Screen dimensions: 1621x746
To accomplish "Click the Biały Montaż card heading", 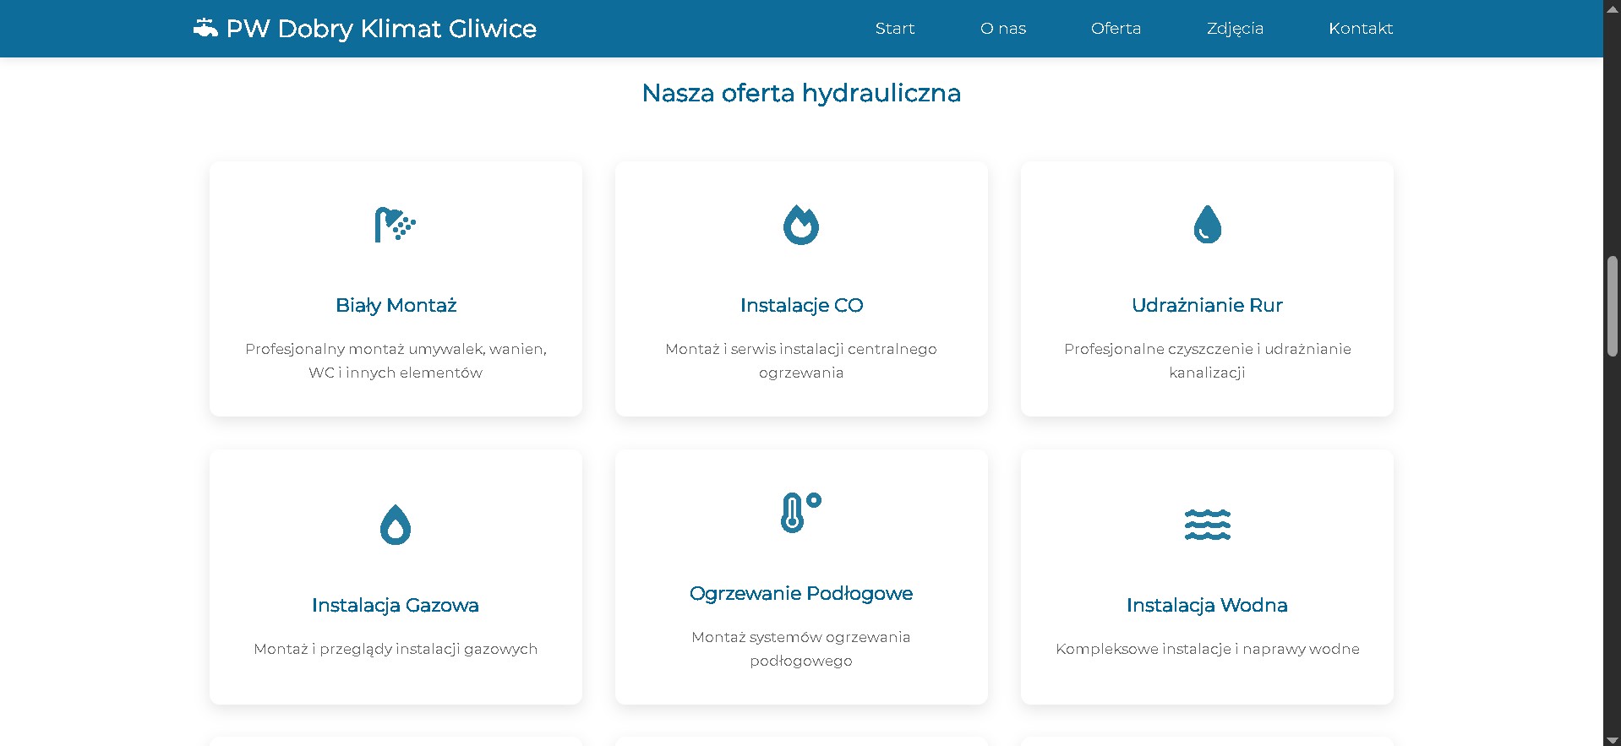I will [x=396, y=305].
